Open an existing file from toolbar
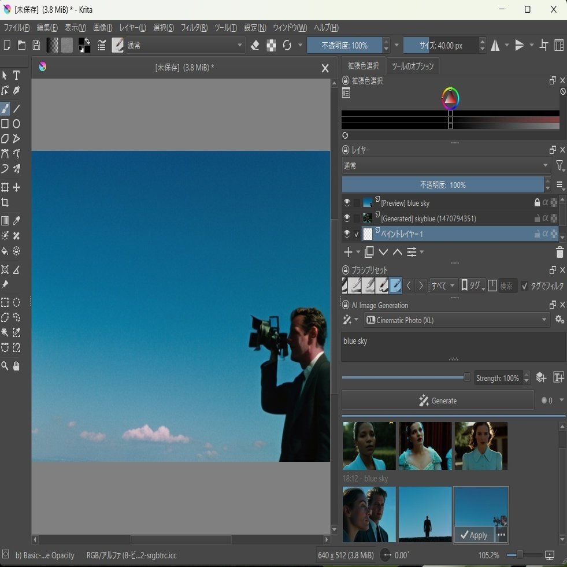567x567 pixels. pyautogui.click(x=22, y=45)
